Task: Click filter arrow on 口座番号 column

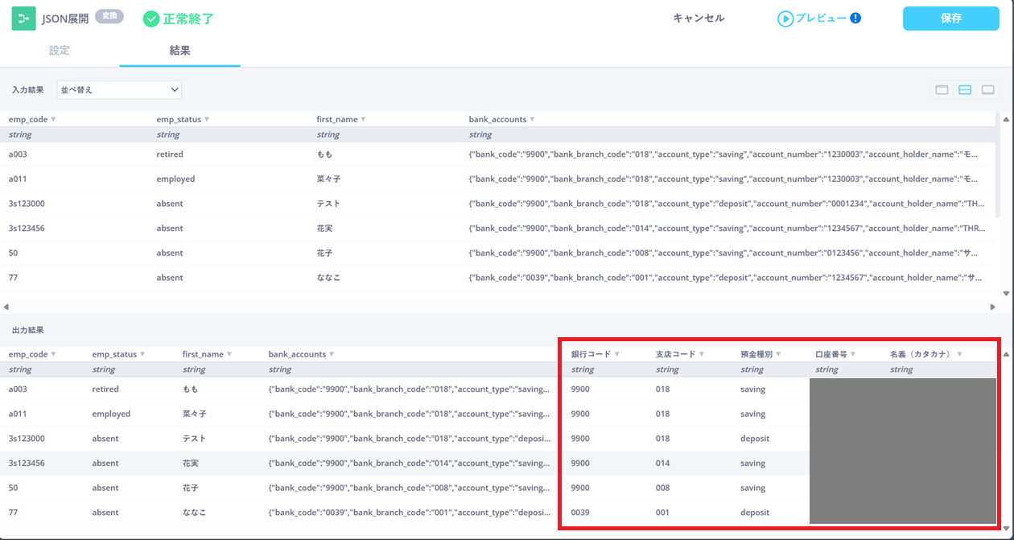Action: [x=852, y=354]
